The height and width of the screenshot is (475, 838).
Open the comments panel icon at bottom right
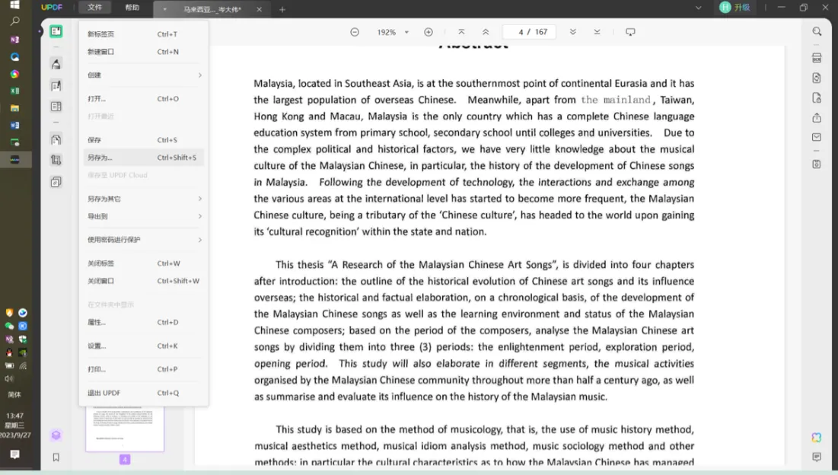[817, 457]
